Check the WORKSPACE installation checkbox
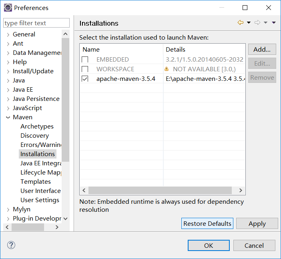Viewport: 281px width, 259px height. [x=85, y=69]
